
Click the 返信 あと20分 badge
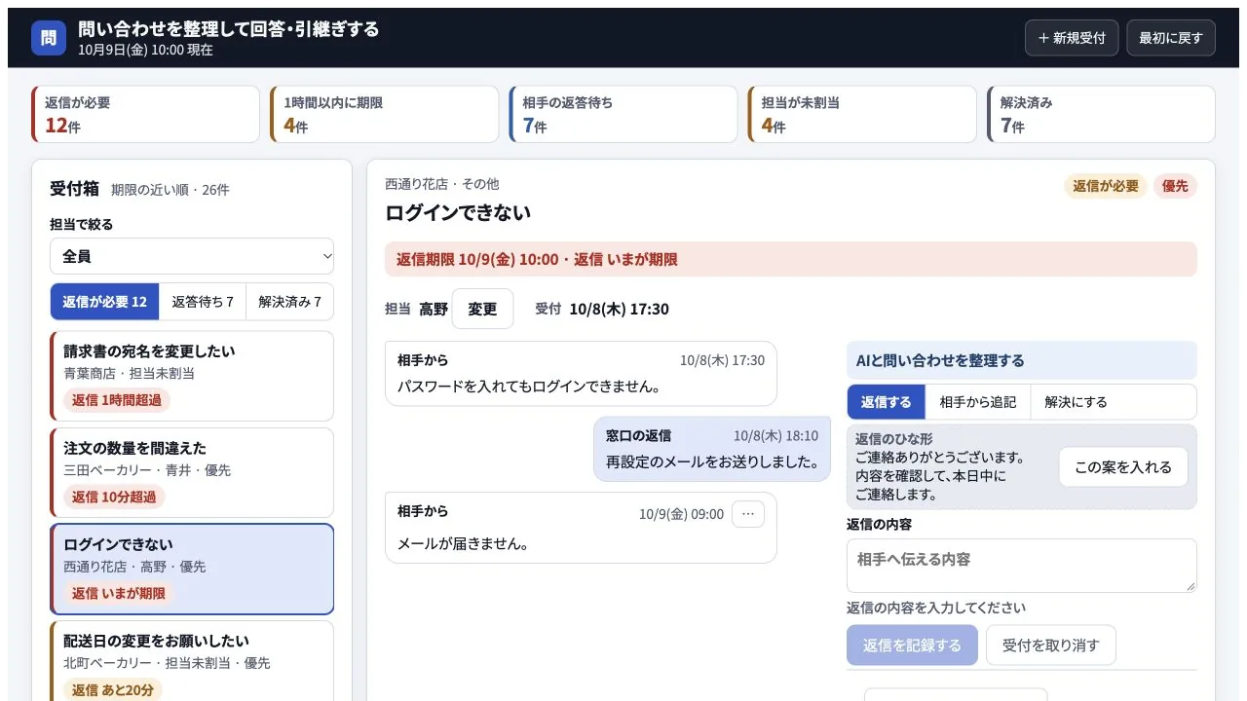pos(113,690)
